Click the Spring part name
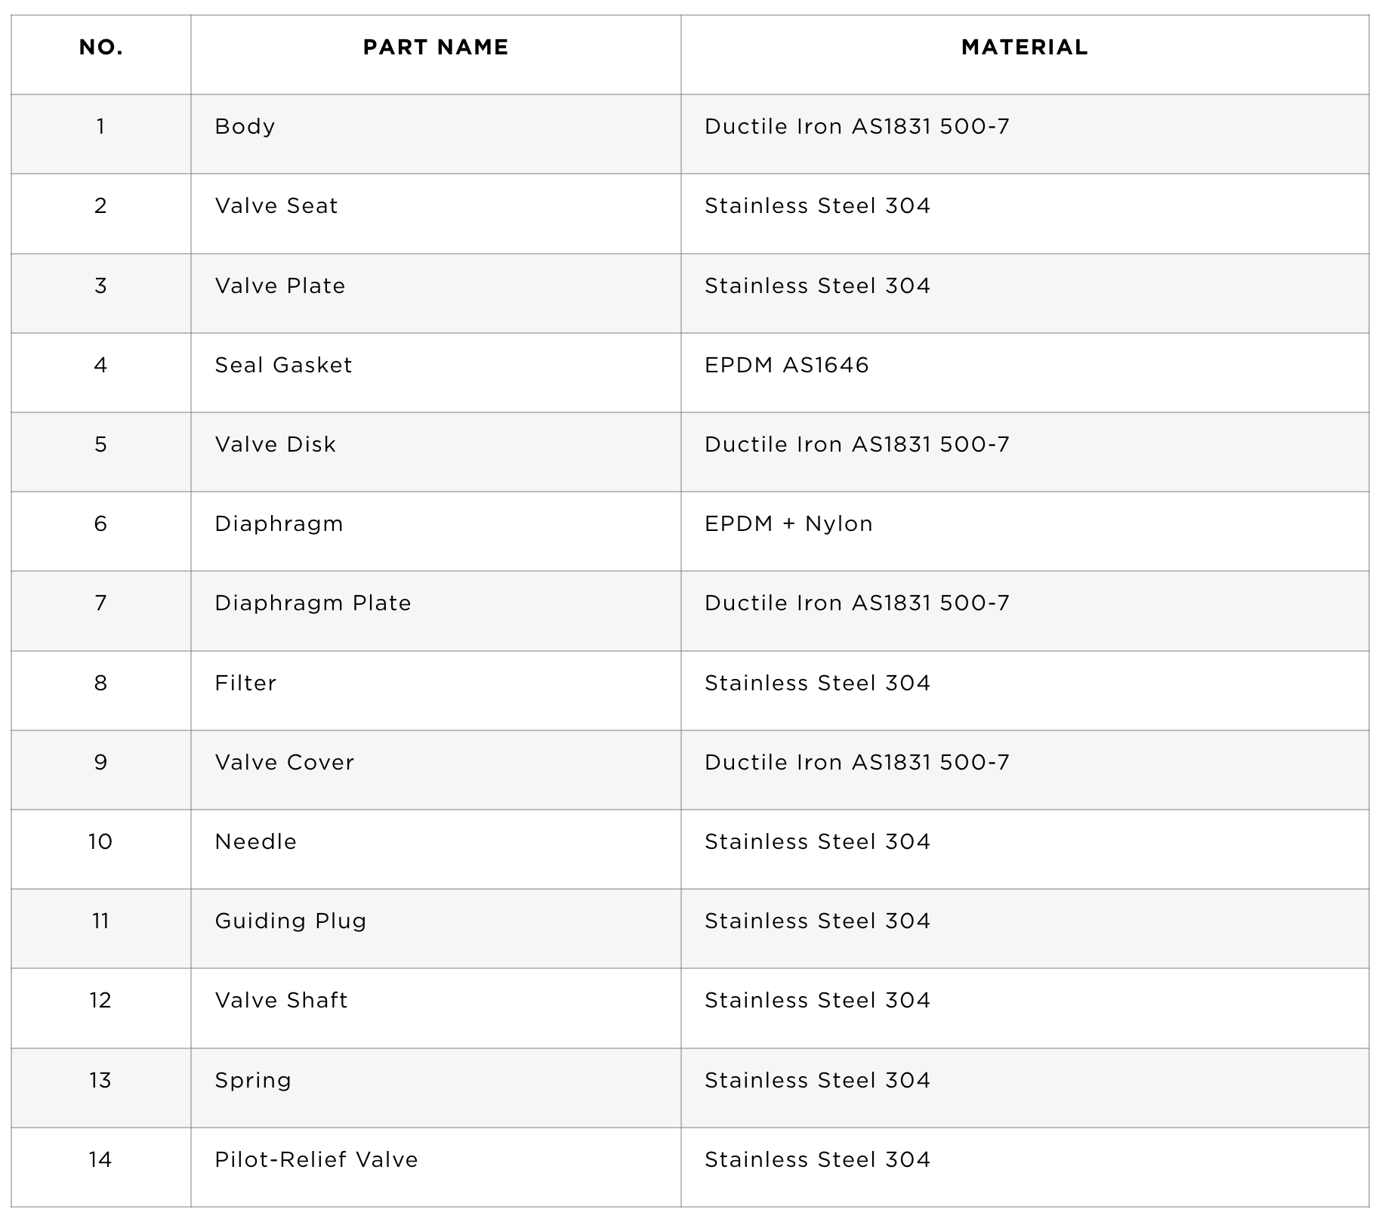This screenshot has width=1385, height=1222. (253, 1081)
